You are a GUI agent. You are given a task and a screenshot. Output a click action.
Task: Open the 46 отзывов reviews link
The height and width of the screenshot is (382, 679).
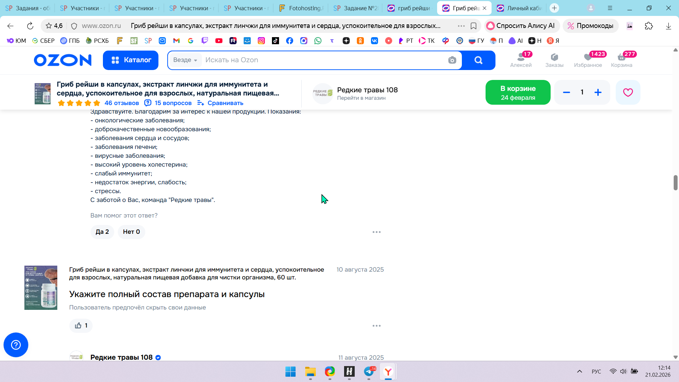[x=121, y=103]
